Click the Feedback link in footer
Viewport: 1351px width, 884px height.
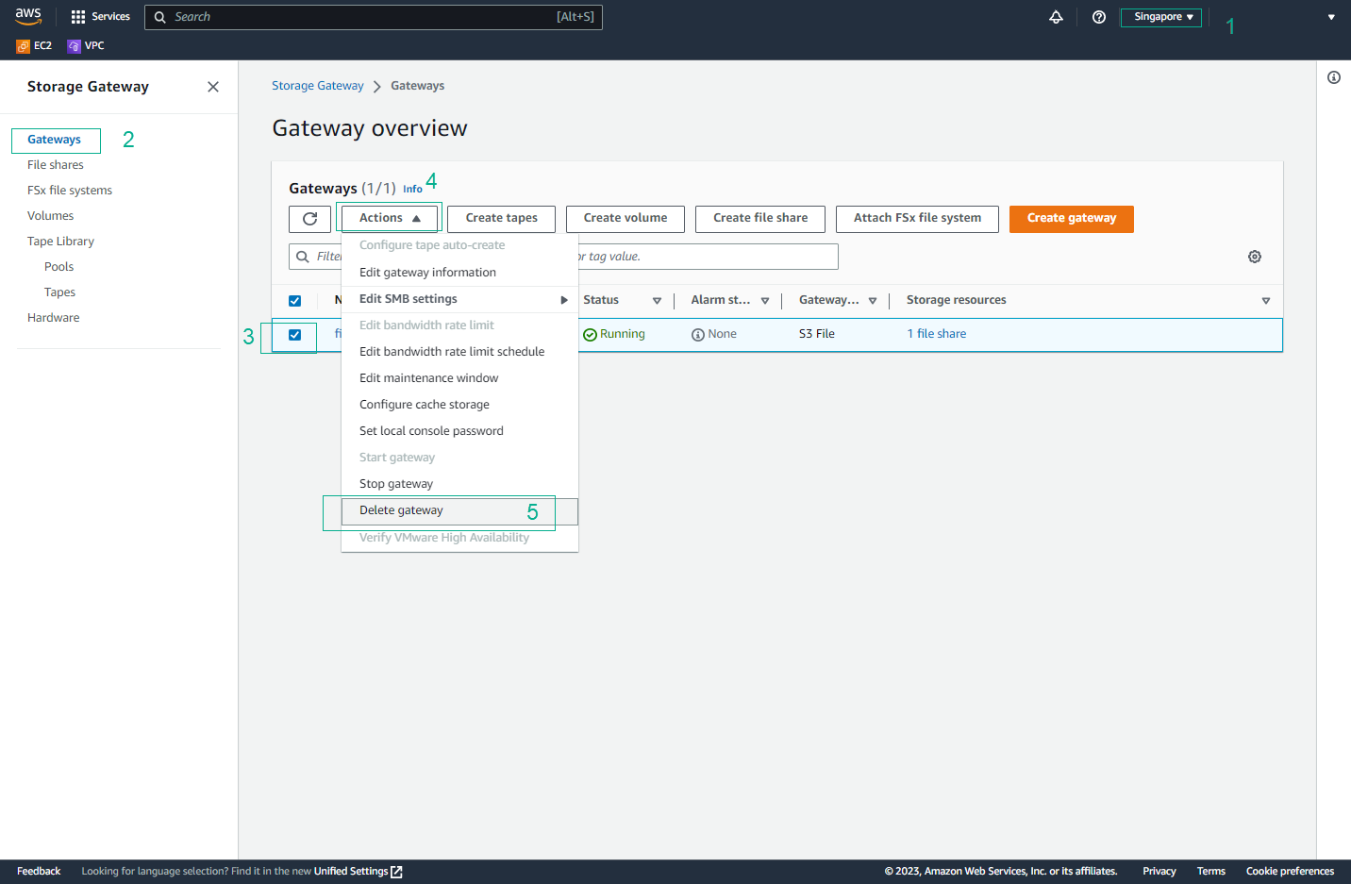39,872
